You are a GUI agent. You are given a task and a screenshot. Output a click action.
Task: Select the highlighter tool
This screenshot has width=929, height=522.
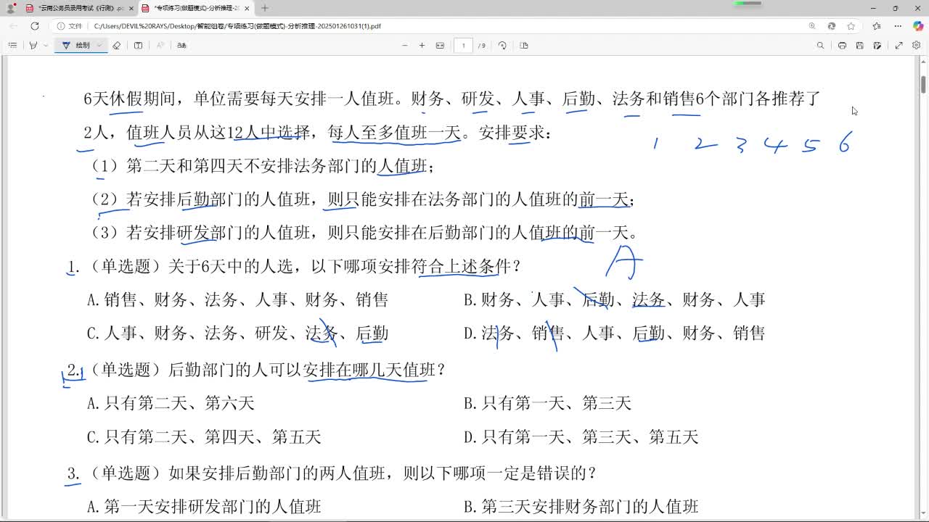pos(34,45)
